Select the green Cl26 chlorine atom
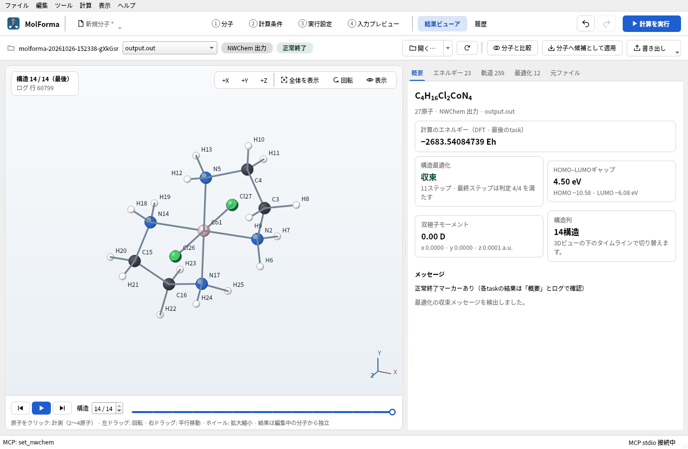 [175, 256]
